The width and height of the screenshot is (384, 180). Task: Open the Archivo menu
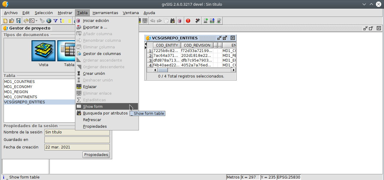pos(11,13)
